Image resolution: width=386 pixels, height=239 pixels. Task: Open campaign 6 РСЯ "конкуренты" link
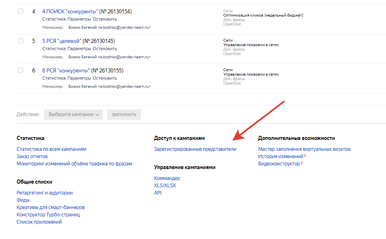(65, 70)
